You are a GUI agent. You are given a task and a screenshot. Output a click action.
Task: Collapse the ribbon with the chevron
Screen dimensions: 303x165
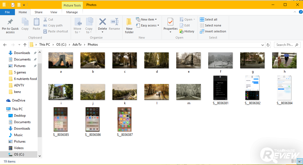coord(295,12)
